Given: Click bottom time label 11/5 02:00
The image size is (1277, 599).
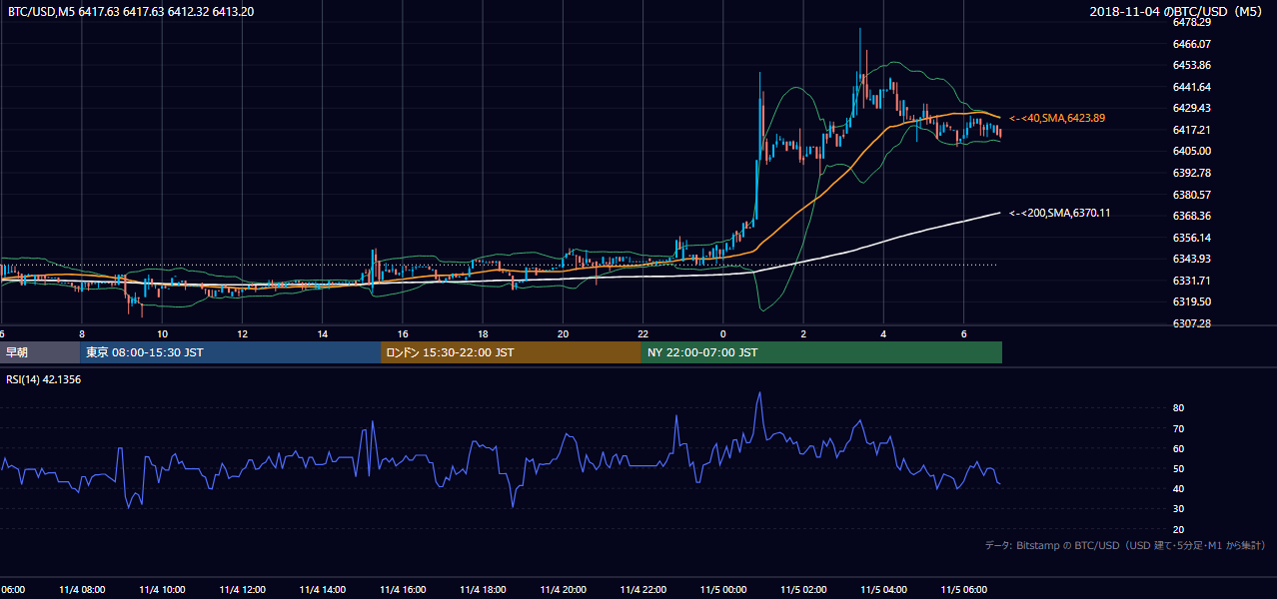Looking at the screenshot, I should pos(802,589).
